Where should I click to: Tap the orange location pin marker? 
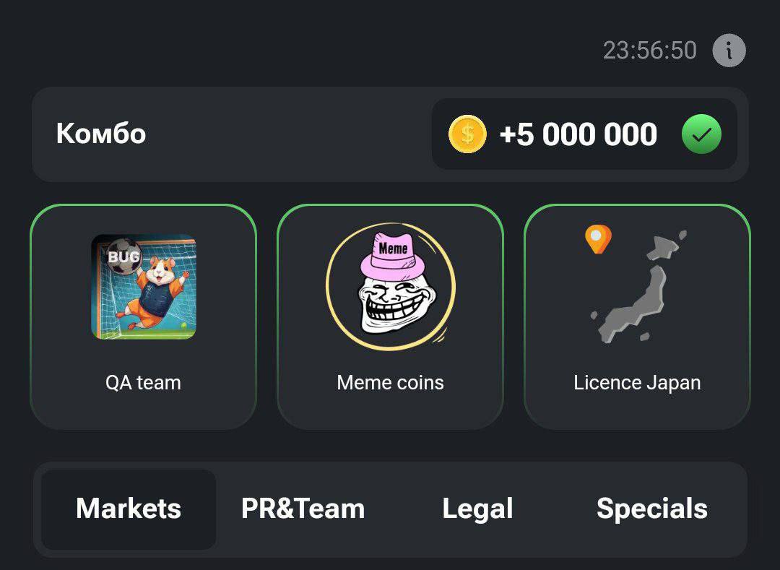598,239
